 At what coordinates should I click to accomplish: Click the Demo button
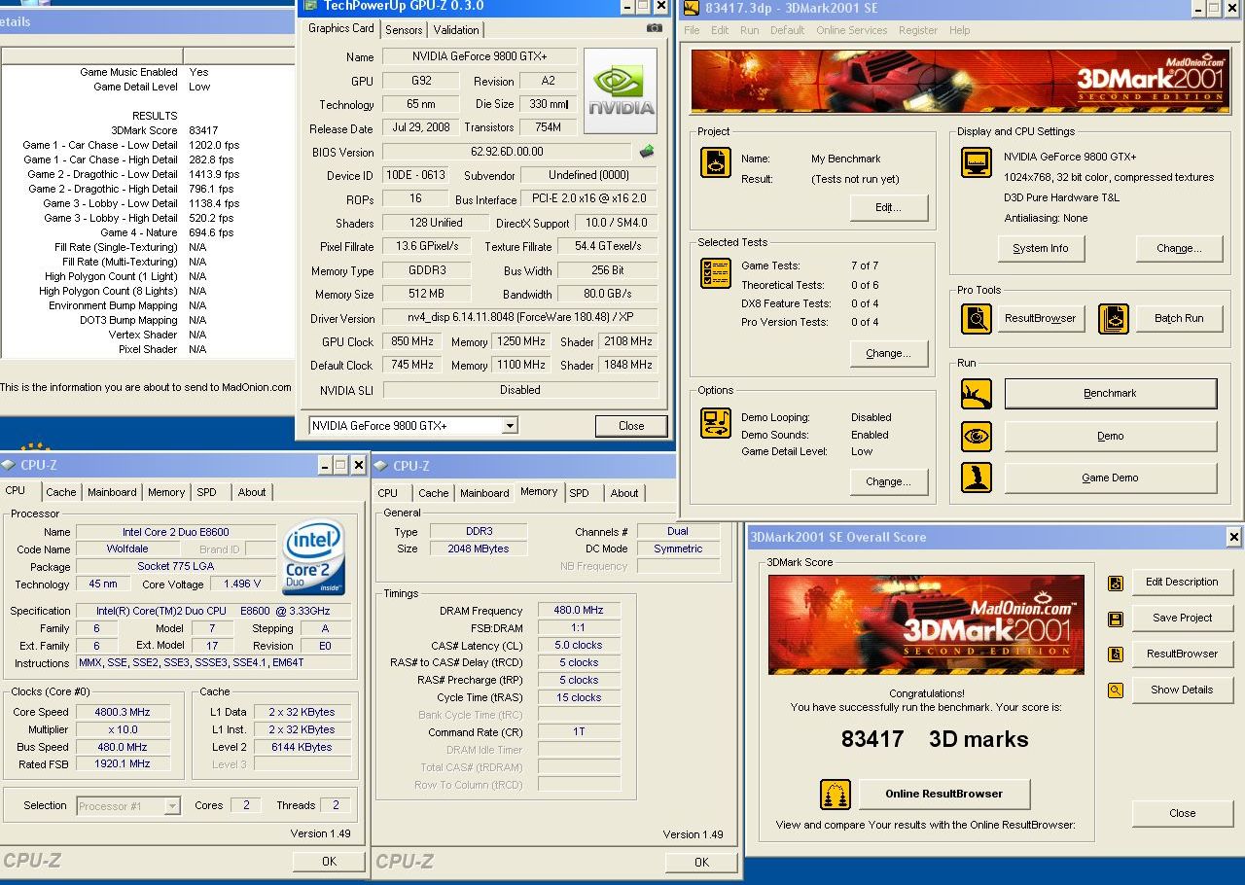[1110, 436]
